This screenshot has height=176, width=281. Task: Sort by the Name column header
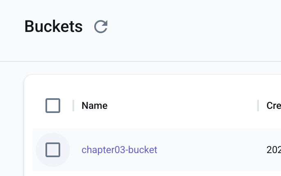tap(95, 106)
